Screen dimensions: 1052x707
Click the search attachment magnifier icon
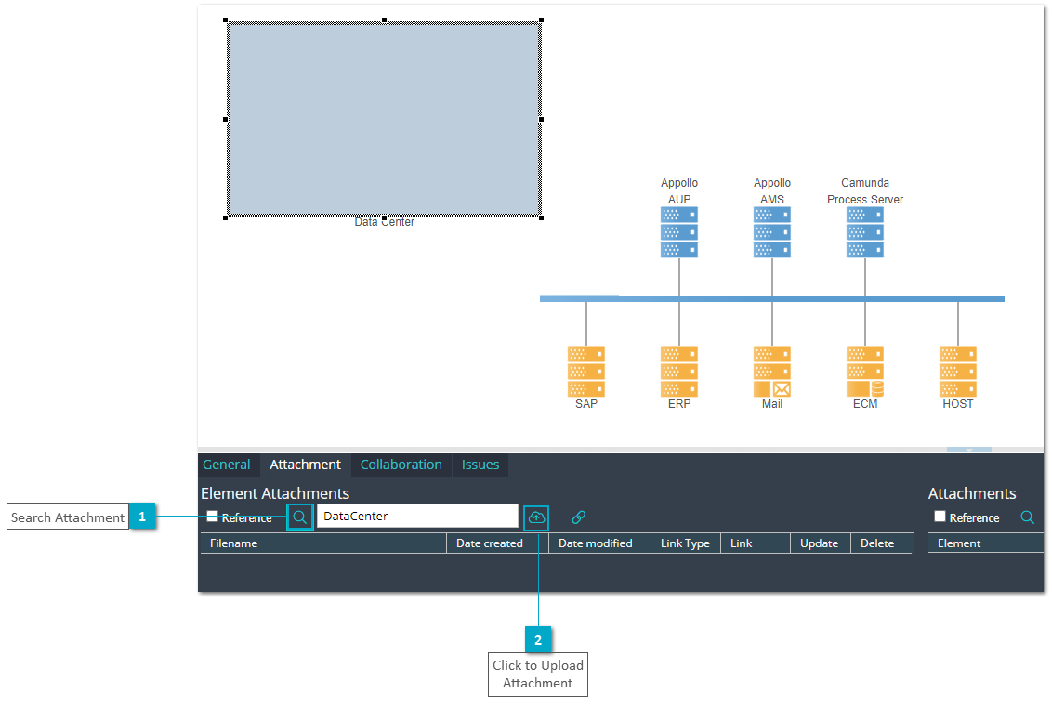click(x=300, y=517)
